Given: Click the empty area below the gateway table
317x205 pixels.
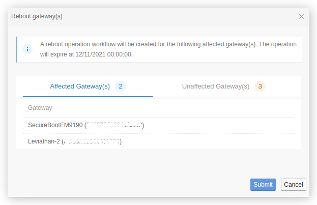Looking at the screenshot, I should [x=159, y=164].
